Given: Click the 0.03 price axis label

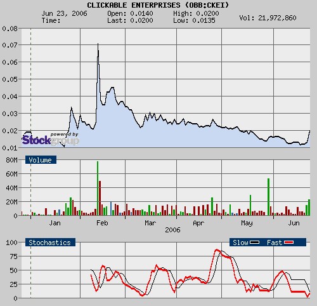Looking at the screenshot, I should tap(10, 114).
